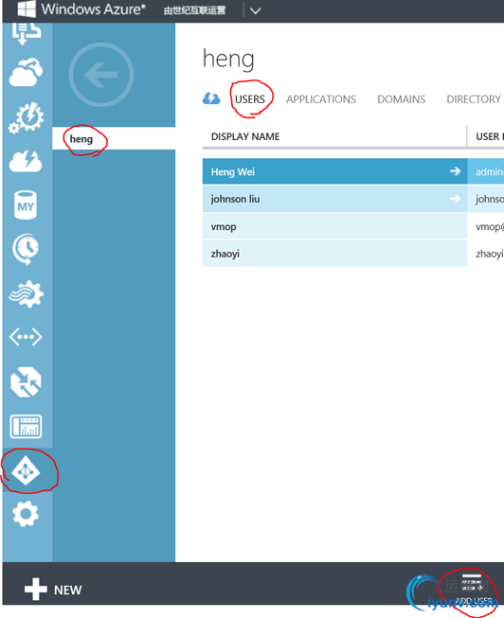Open the topmost sidebar icon with down arrow
This screenshot has height=618, width=504.
[x=26, y=33]
